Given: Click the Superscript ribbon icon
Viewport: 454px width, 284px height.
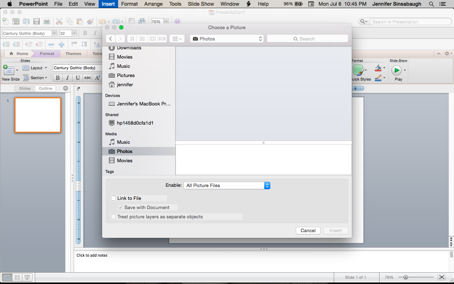Looking at the screenshot, I should (98, 78).
